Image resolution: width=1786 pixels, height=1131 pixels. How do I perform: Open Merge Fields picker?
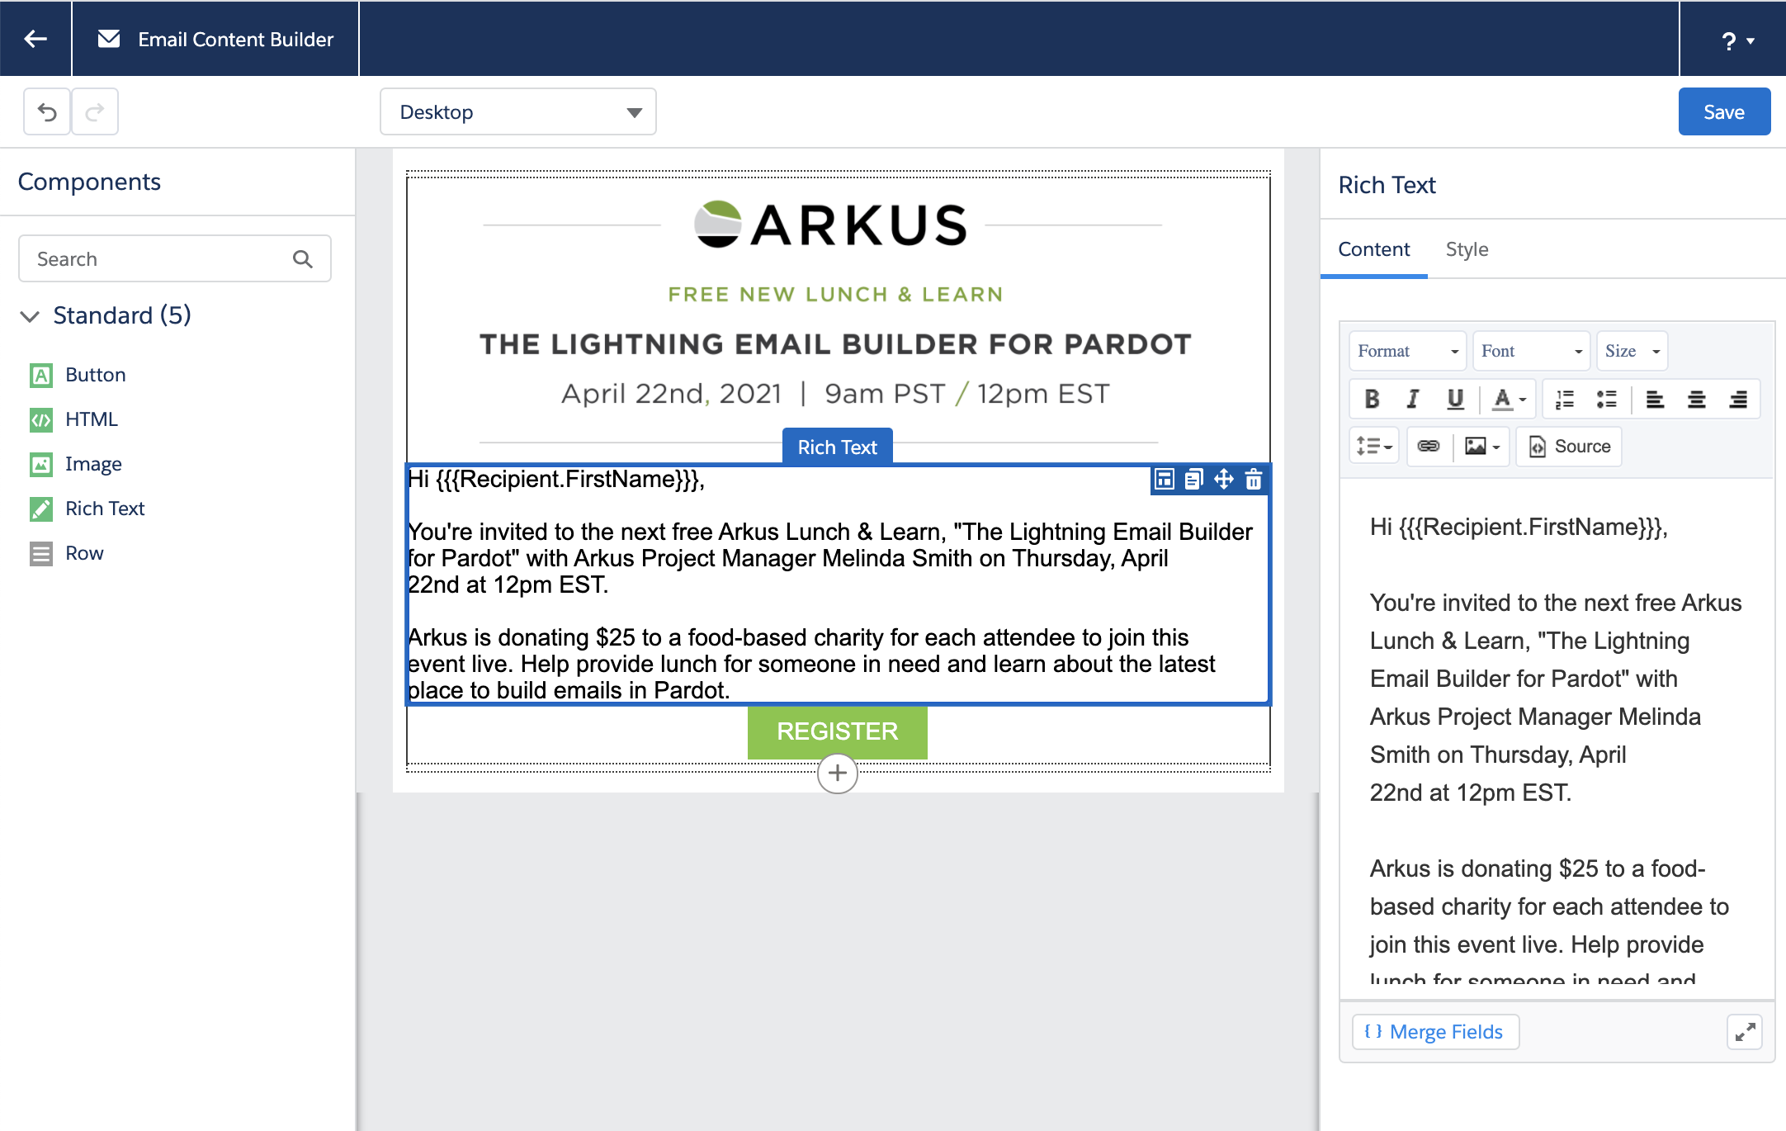1434,1031
